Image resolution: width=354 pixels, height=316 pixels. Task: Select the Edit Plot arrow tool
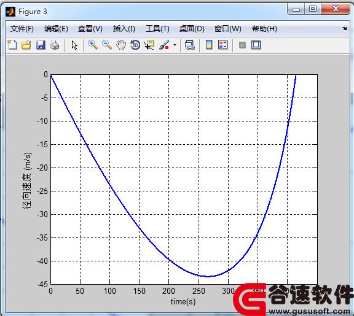(x=74, y=45)
